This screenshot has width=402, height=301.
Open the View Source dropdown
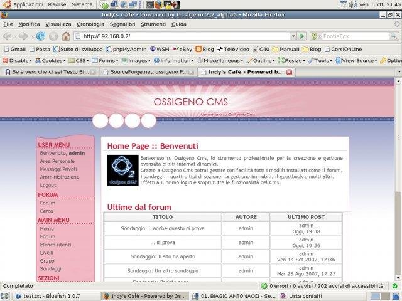click(356, 61)
